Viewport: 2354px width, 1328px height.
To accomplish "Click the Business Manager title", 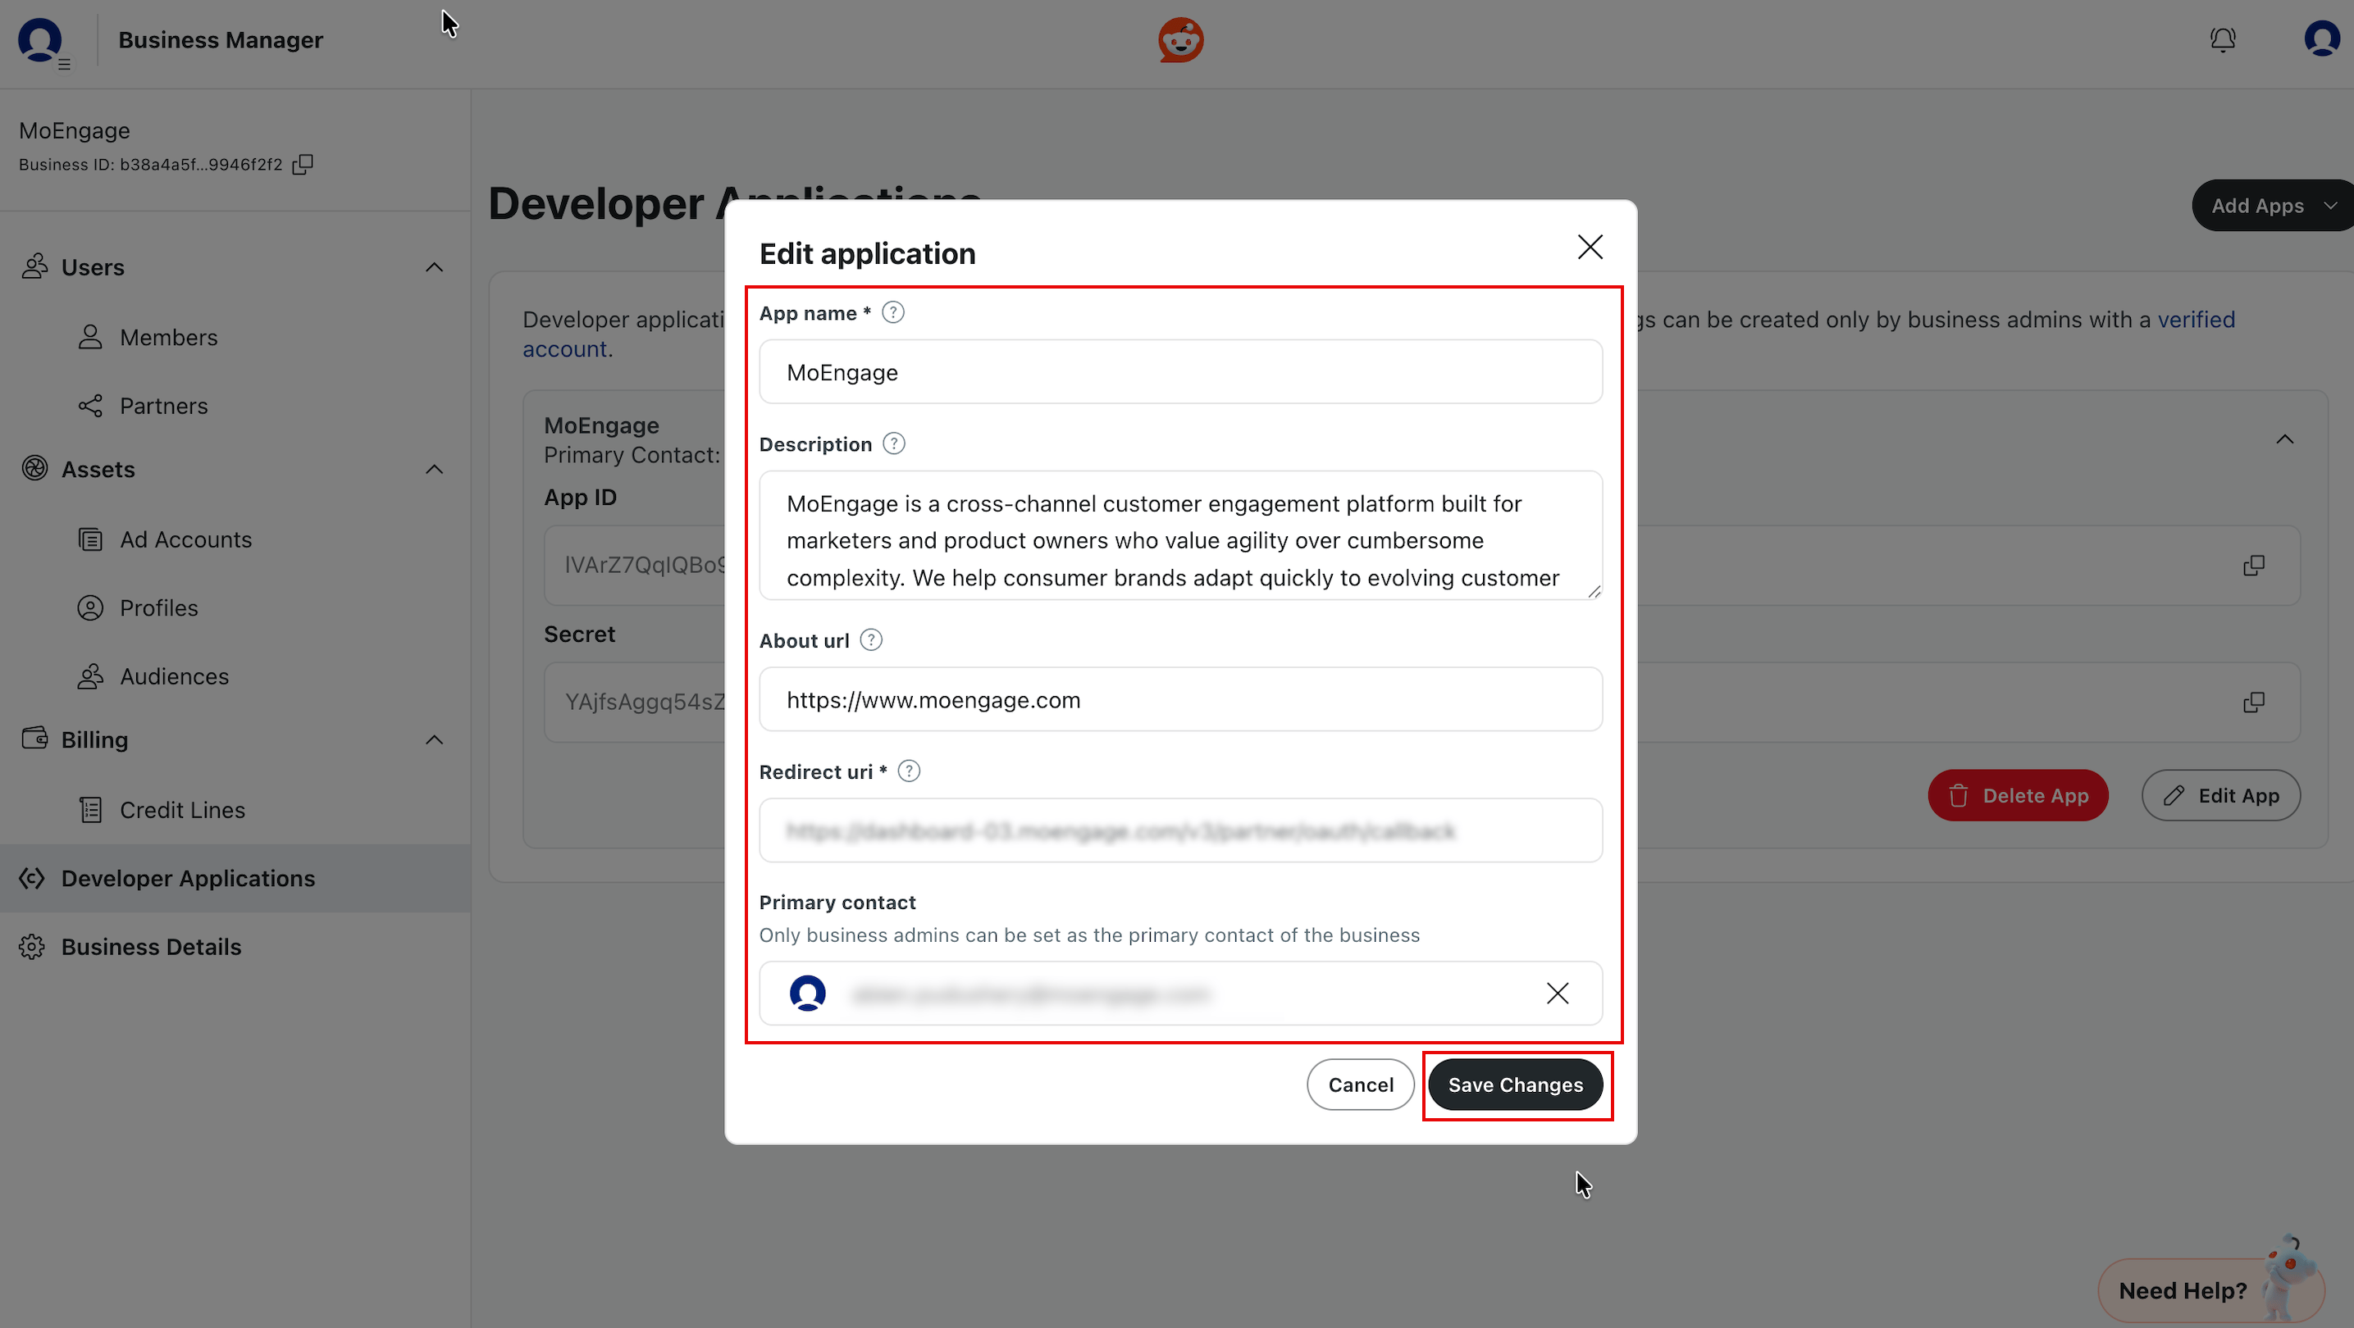I will click(x=221, y=40).
